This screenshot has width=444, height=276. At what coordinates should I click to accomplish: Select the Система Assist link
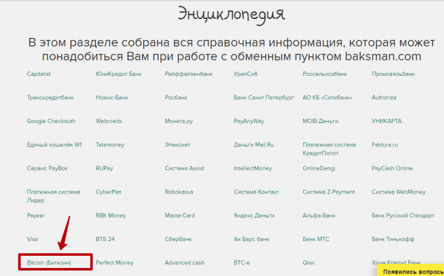(184, 168)
